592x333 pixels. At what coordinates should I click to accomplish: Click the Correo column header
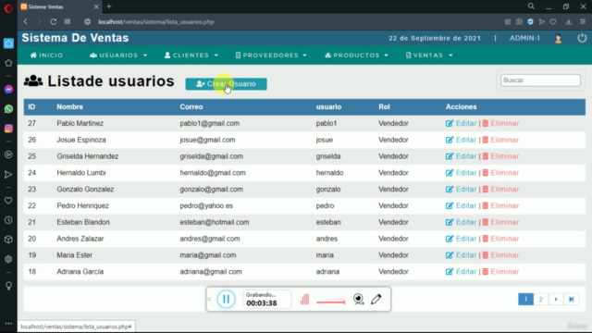pos(191,107)
